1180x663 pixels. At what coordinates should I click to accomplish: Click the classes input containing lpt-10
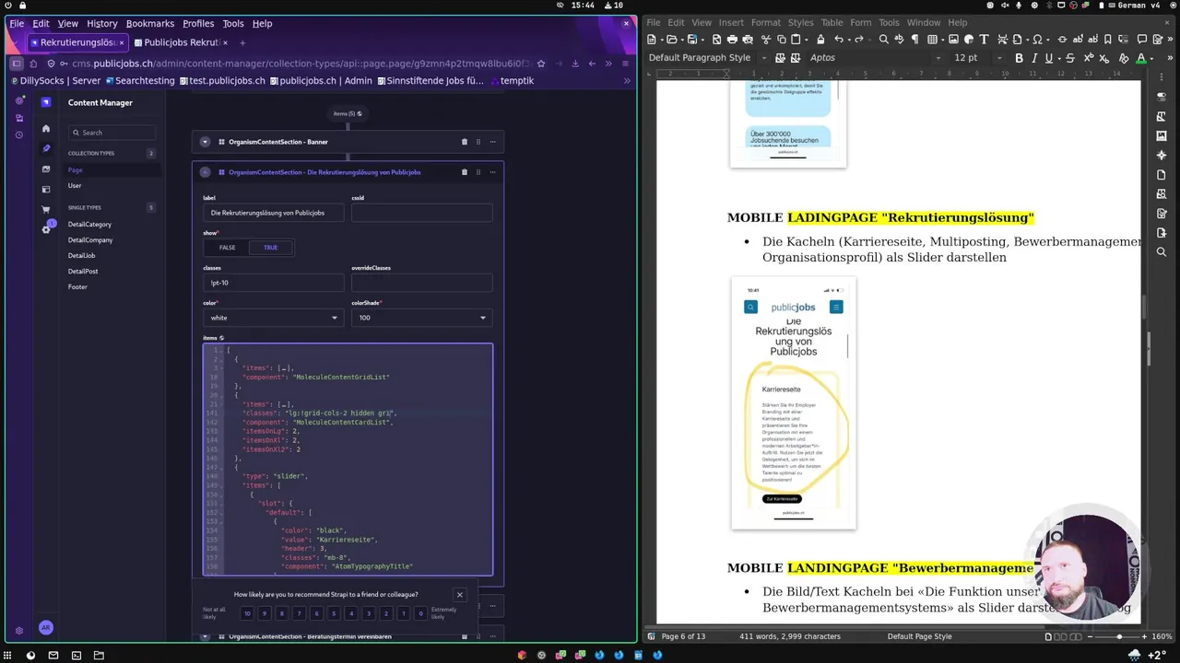tap(274, 283)
